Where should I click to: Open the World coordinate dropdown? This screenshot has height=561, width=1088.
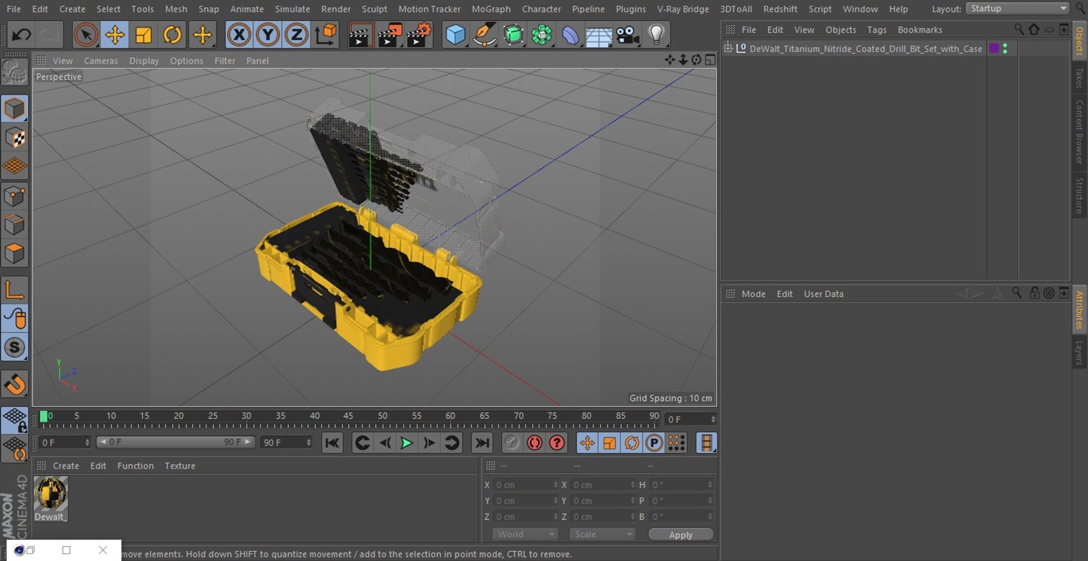[525, 534]
